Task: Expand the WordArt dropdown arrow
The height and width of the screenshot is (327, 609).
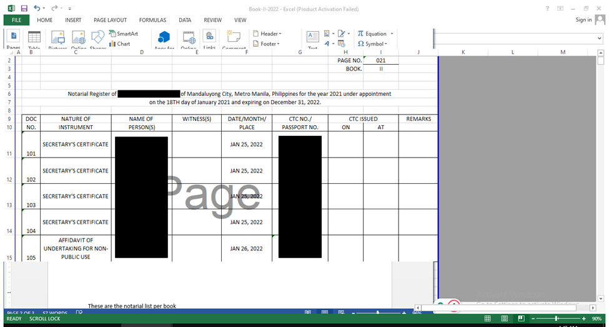Action: [x=334, y=44]
